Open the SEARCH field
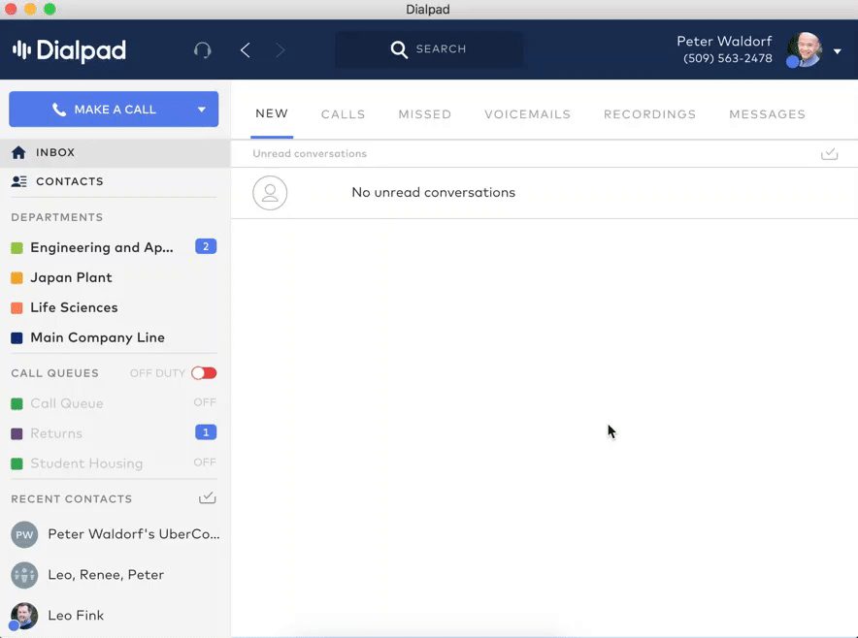The image size is (858, 638). [x=429, y=49]
